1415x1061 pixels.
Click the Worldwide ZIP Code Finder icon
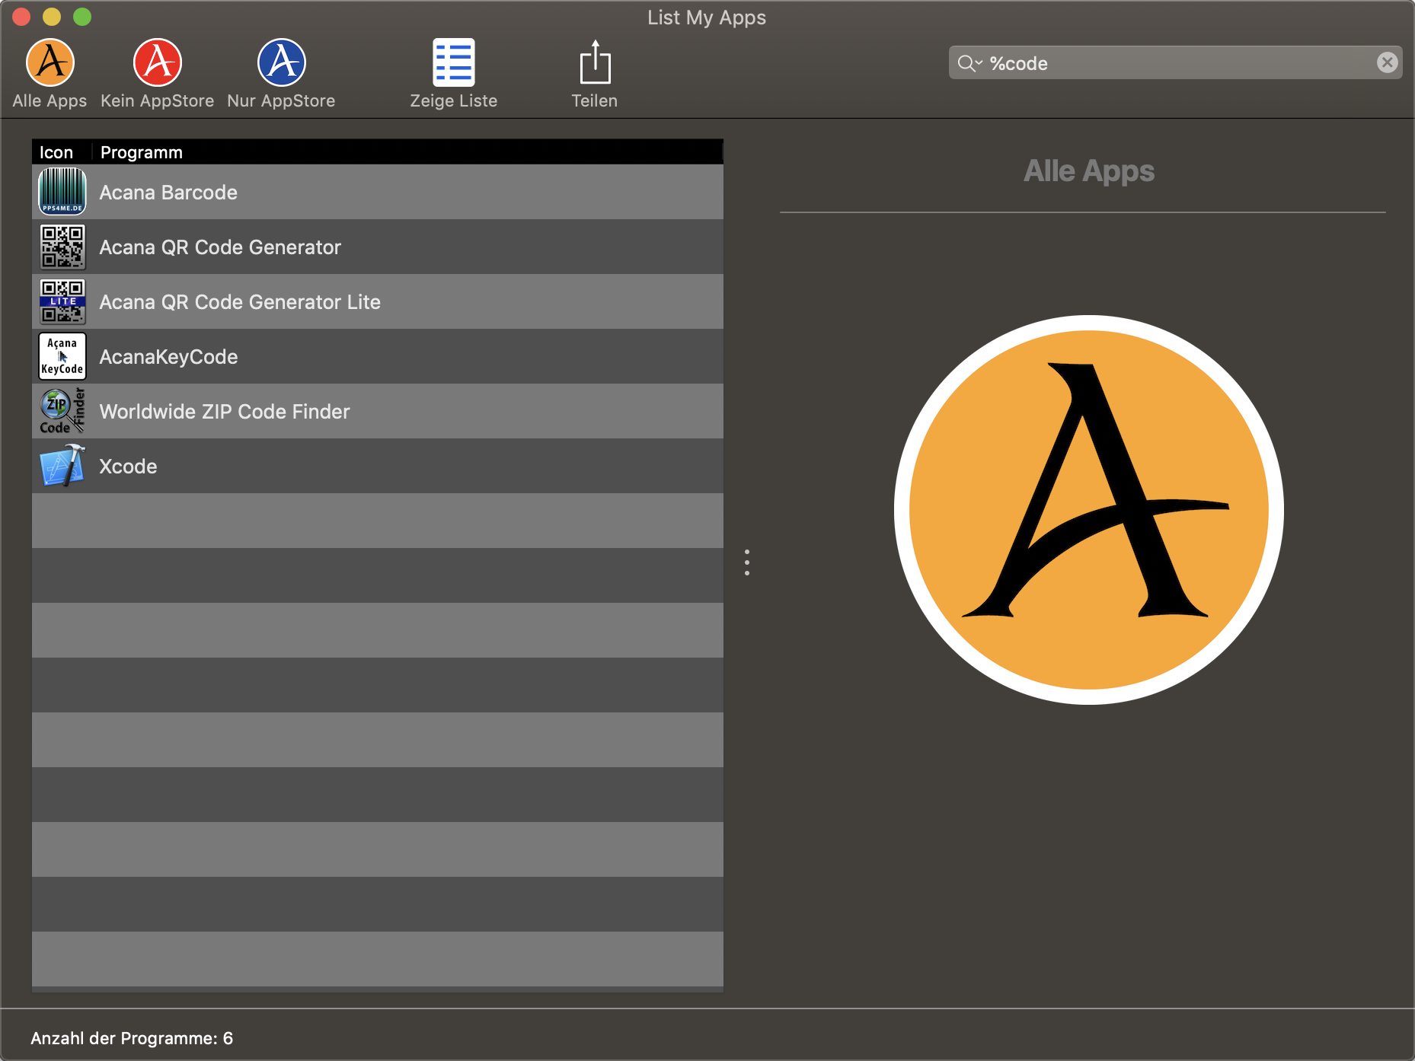(62, 411)
